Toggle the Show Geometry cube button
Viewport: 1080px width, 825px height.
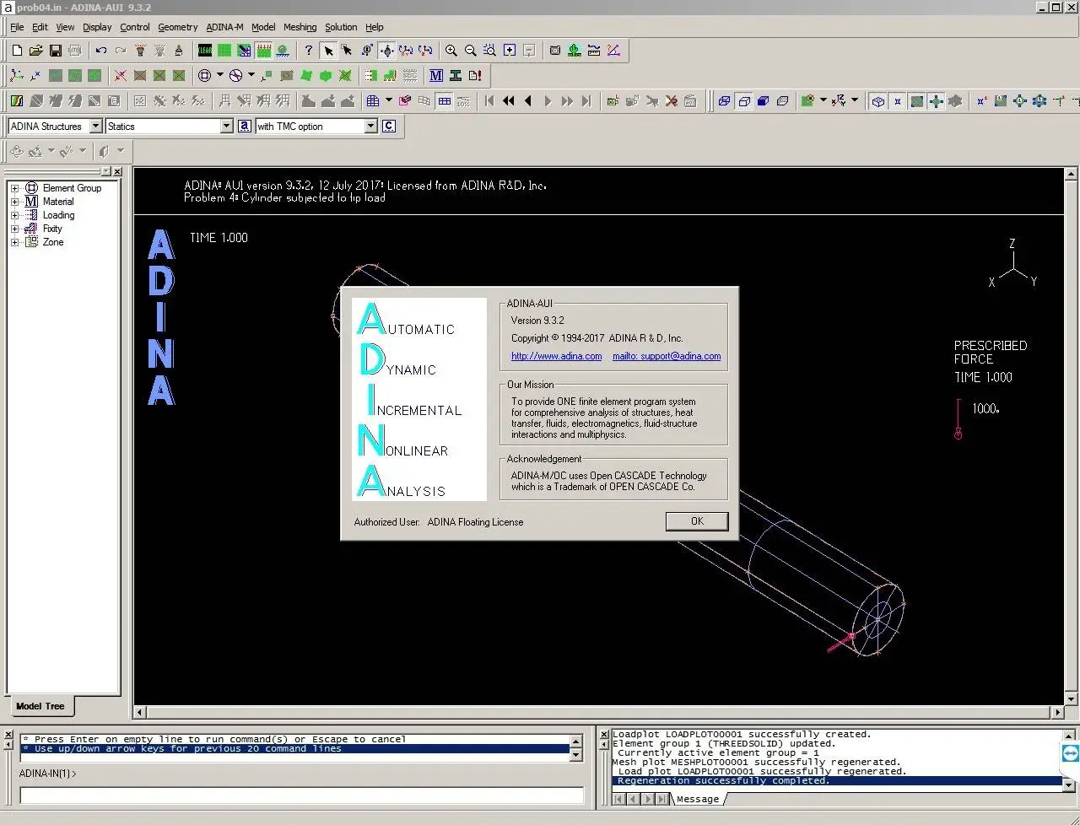click(878, 101)
